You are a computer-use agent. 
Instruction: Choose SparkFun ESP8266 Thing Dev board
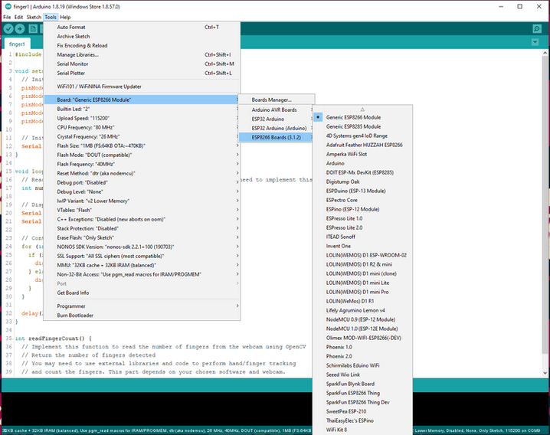[362, 402]
